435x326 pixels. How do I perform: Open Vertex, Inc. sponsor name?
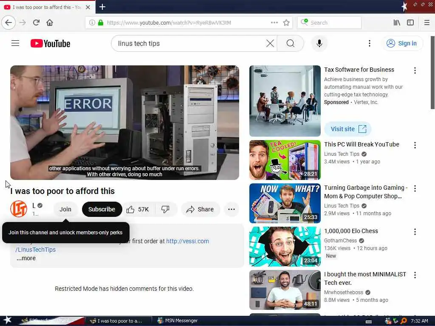point(366,102)
